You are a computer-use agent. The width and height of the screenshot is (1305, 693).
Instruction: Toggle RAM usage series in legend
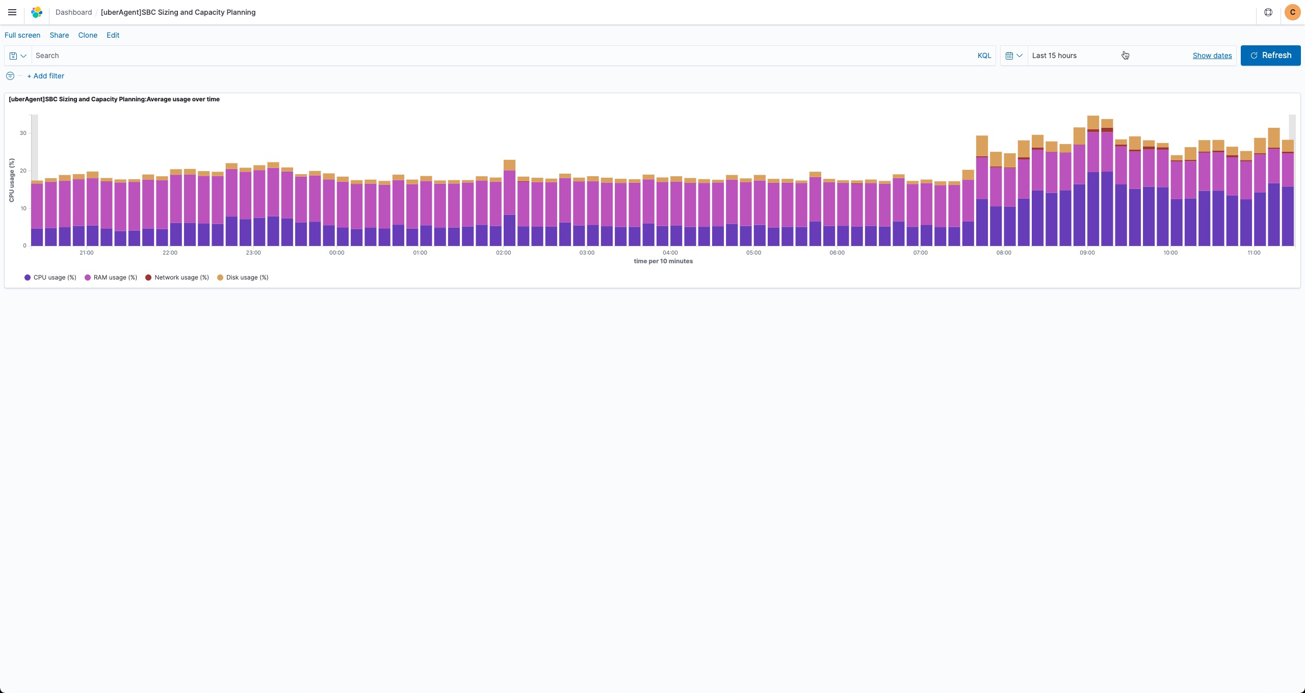point(115,278)
